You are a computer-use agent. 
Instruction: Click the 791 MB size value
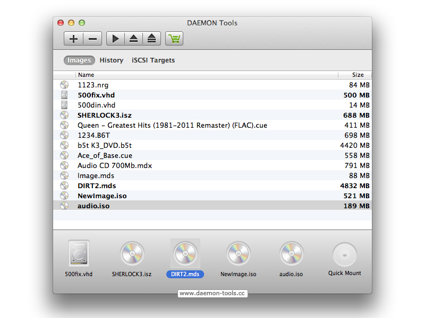(357, 165)
